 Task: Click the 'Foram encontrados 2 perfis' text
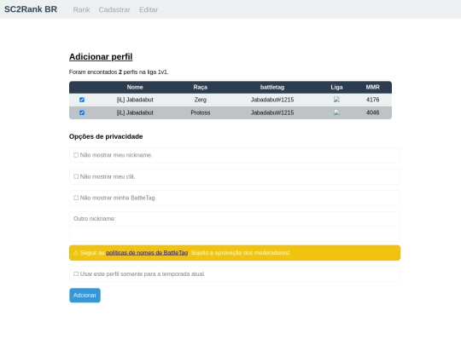click(119, 72)
